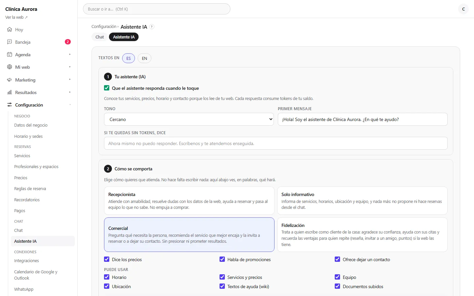Click the Agenda calendar icon
Screen dimensions: 474x296
pos(10,55)
